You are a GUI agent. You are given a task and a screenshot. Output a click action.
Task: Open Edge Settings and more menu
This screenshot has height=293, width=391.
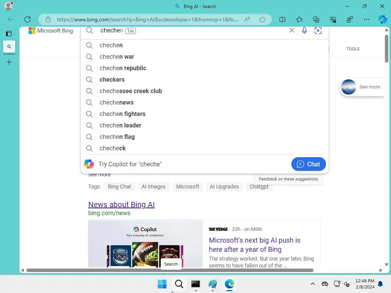(366, 19)
